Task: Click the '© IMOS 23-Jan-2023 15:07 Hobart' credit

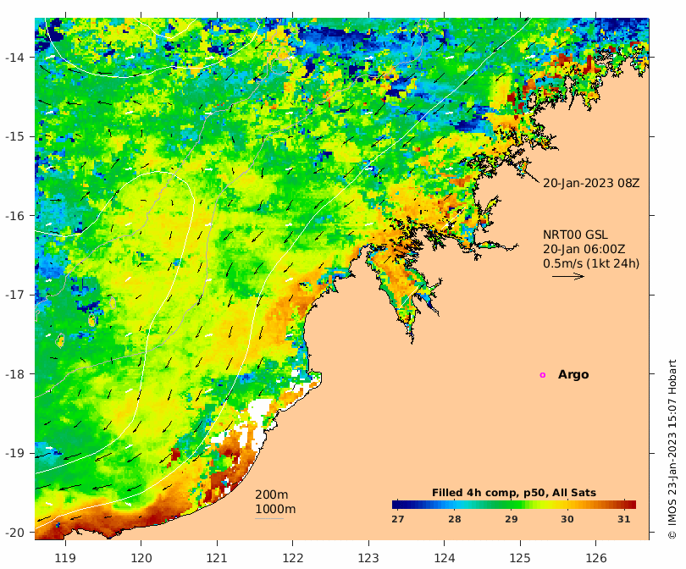Action: [x=672, y=449]
